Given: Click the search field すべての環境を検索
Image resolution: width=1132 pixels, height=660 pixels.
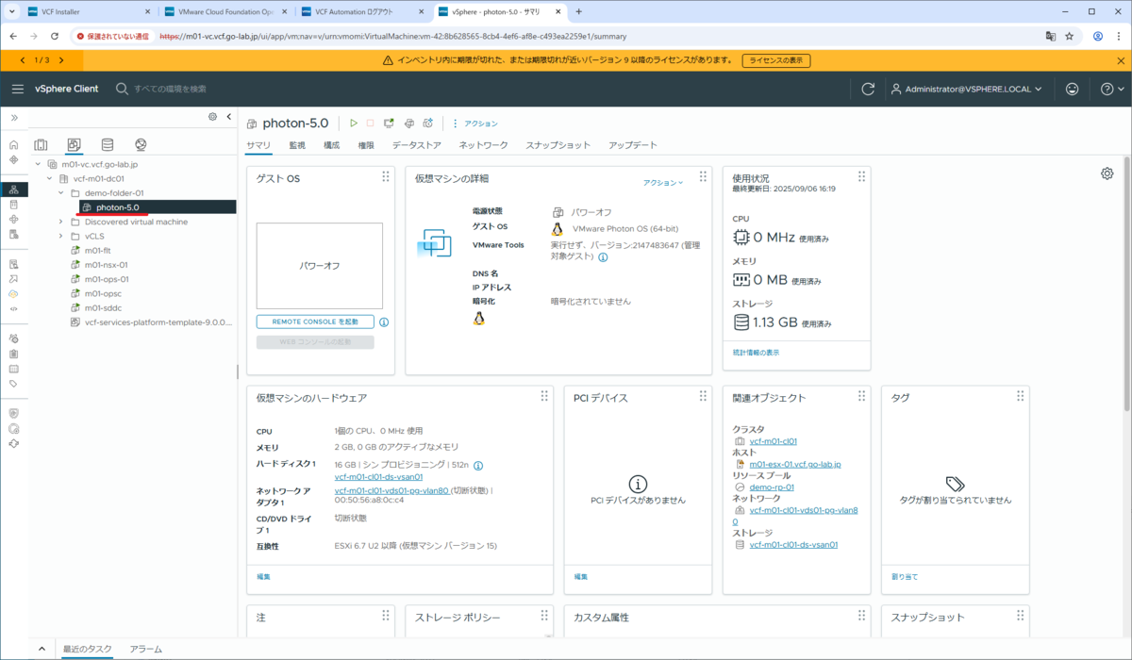Looking at the screenshot, I should (170, 89).
